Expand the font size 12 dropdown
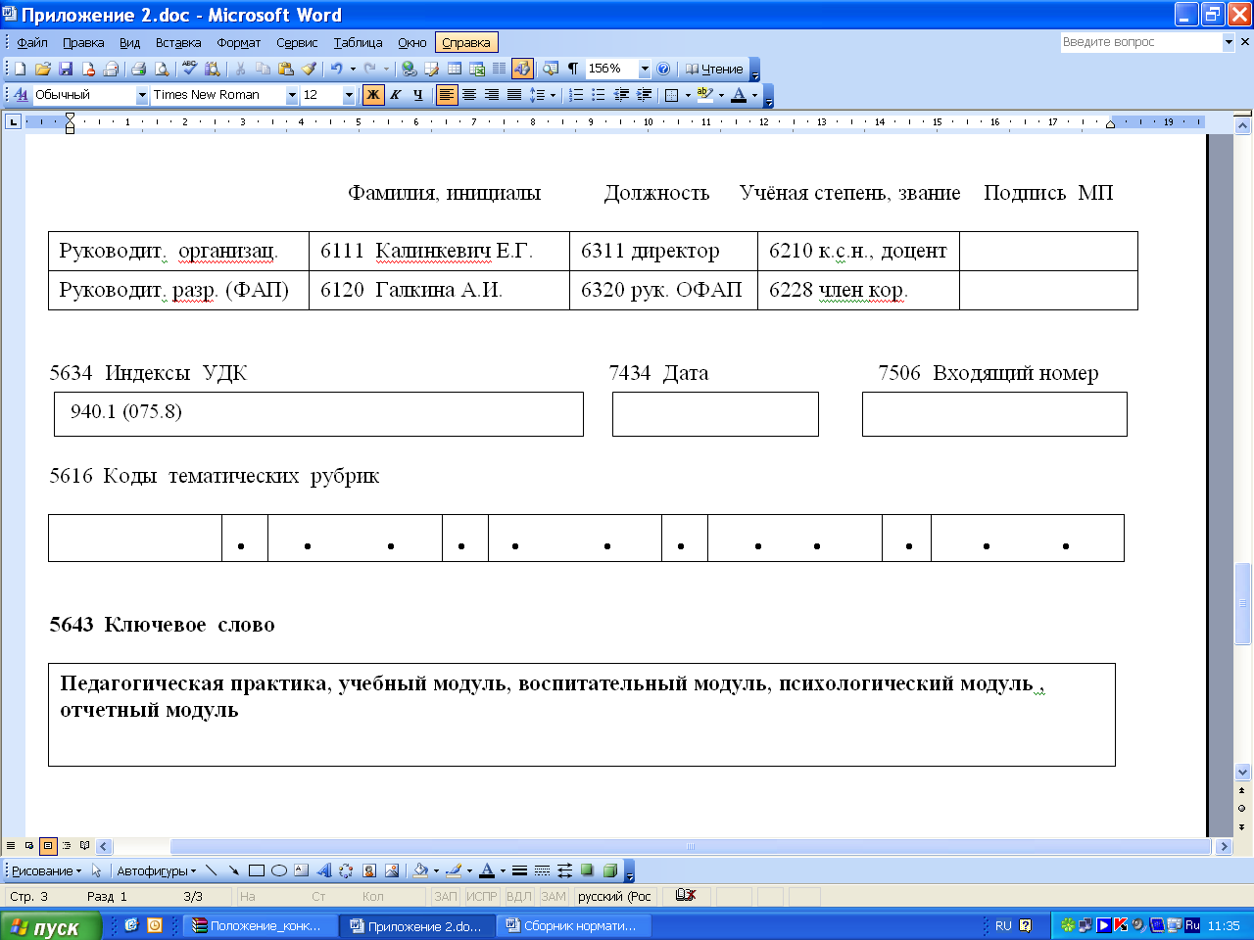This screenshot has width=1254, height=940. (x=349, y=95)
